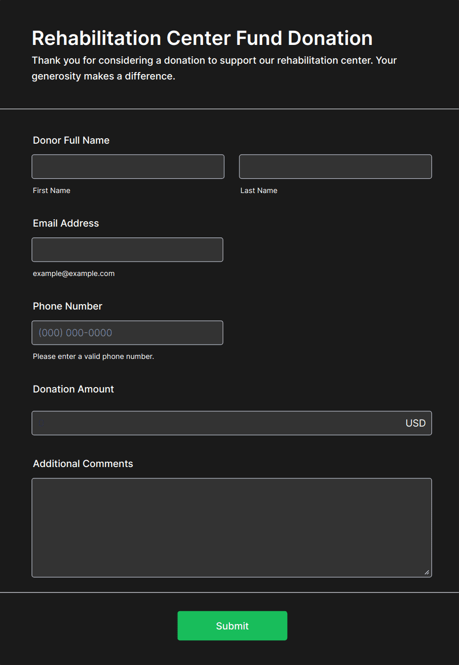Click the USD currency label
The height and width of the screenshot is (665, 459).
[x=416, y=423]
